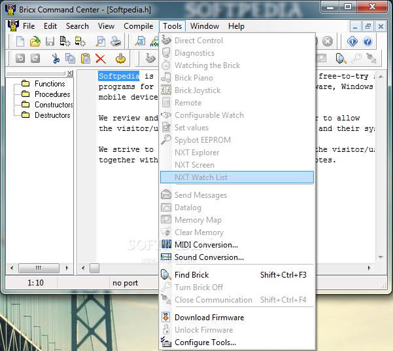Image resolution: width=393 pixels, height=351 pixels.
Task: Close the Tools menu via its title
Action: (172, 26)
